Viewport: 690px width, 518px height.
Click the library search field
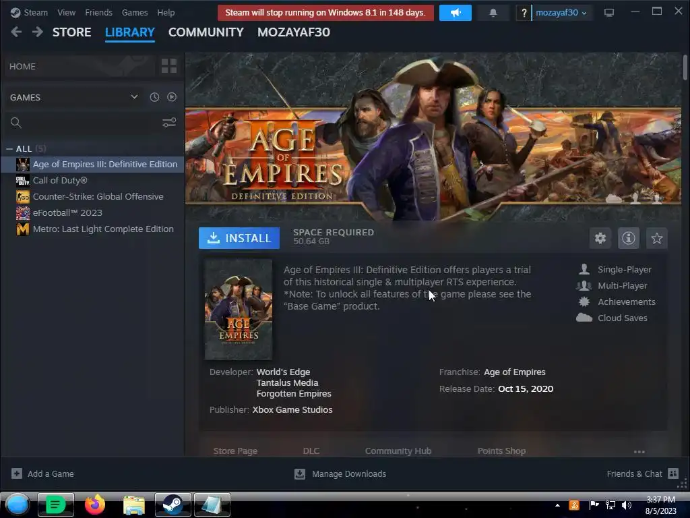[x=84, y=123]
